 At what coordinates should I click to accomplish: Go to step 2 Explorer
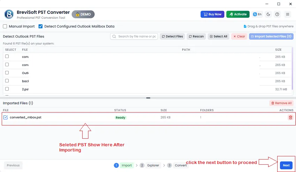pyautogui.click(x=150, y=165)
